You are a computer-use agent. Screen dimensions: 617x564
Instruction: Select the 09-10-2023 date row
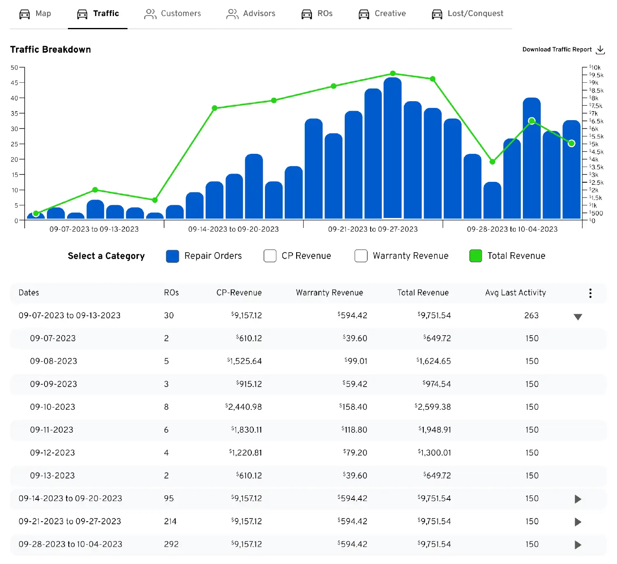(x=308, y=407)
